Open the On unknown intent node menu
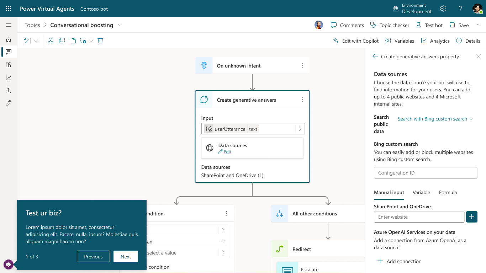This screenshot has width=486, height=273. pos(302,65)
